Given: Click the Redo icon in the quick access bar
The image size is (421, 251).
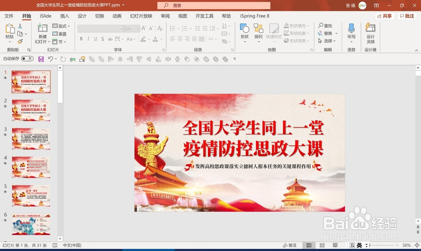Looking at the screenshot, I should coord(63,59).
